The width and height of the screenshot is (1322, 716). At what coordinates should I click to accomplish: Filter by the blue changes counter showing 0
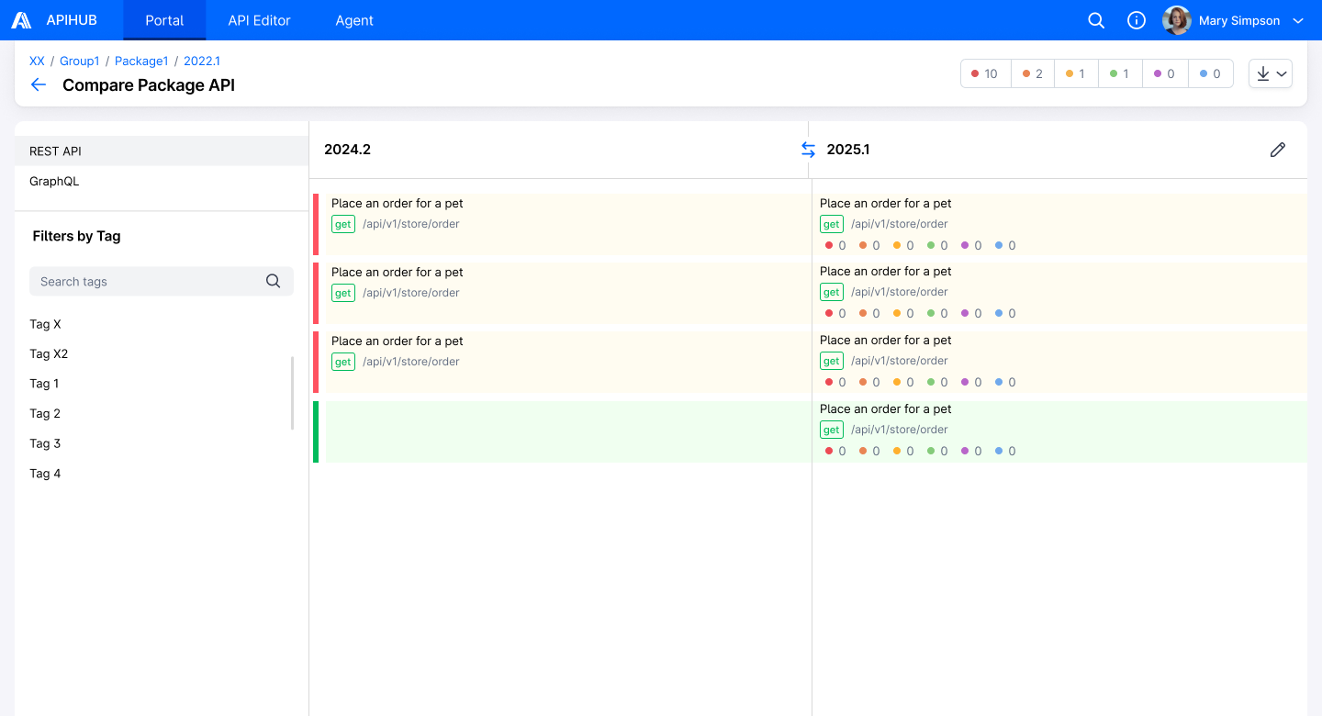[1211, 73]
